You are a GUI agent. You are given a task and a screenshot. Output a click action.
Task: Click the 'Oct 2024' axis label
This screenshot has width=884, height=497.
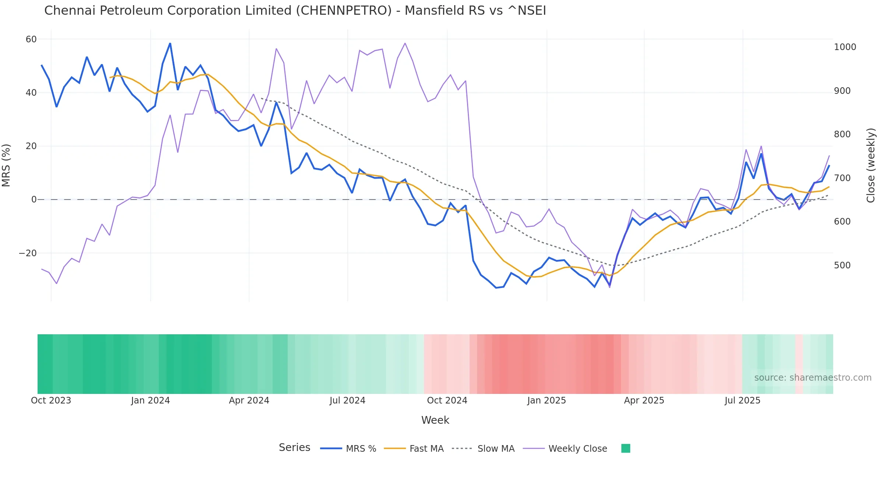coord(447,401)
